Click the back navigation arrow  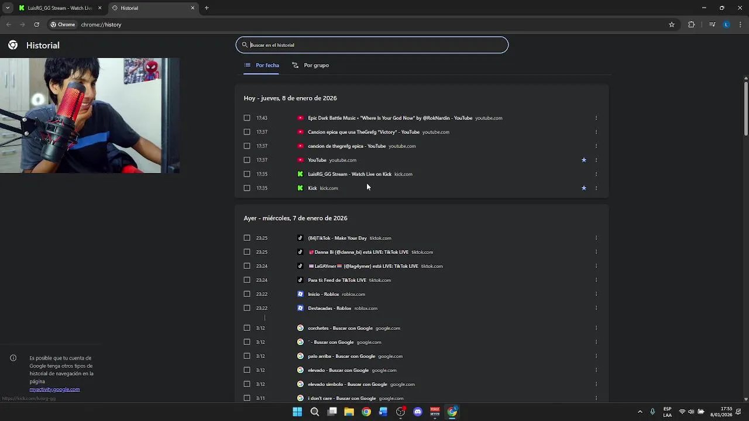pos(8,25)
